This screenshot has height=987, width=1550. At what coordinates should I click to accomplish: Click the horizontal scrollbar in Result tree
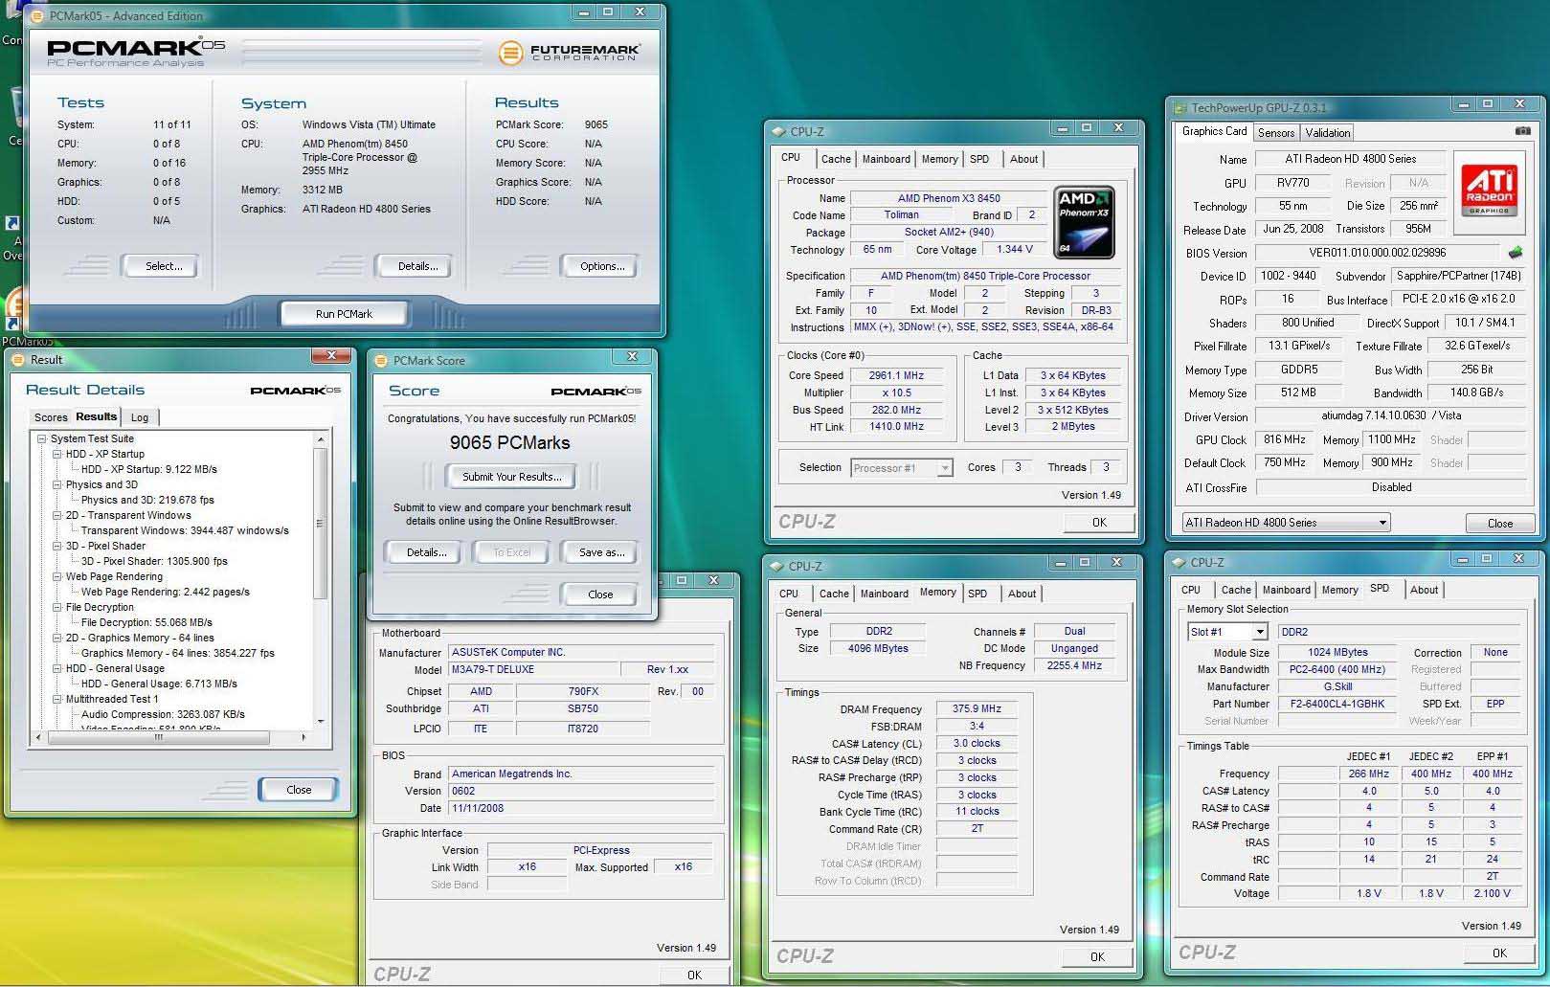157,737
